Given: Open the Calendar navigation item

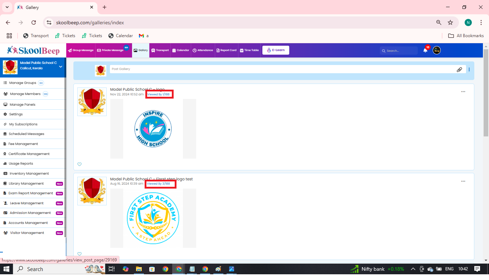Looking at the screenshot, I should (180, 50).
